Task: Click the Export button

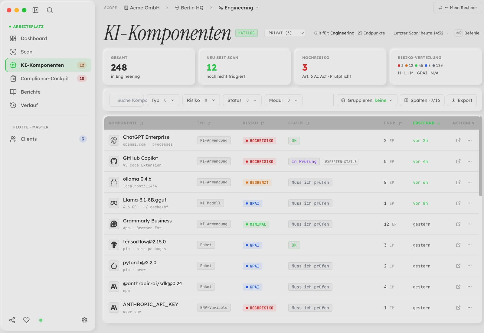Action: click(462, 100)
